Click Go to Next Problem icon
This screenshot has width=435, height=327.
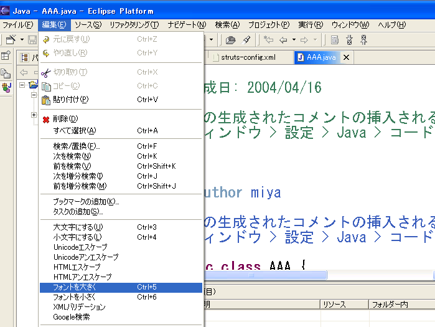(x=350, y=40)
